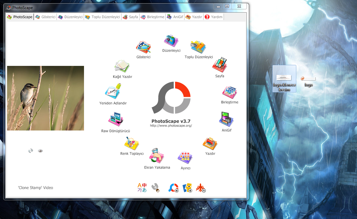Image resolution: width=357 pixels, height=219 pixels.
Task: Minimize the PhotoScape window
Action: click(218, 6)
